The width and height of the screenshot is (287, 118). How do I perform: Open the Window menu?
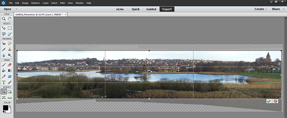coord(80,3)
